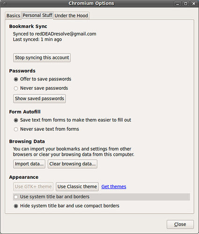The height and width of the screenshot is (234, 199).
Task: Open Show saved passwords dialog
Action: [39, 98]
